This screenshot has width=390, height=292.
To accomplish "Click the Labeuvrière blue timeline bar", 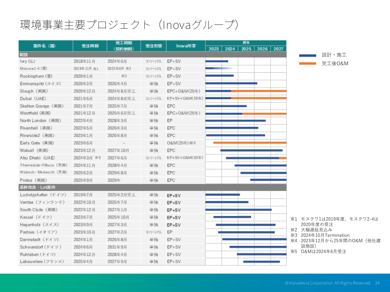I will tap(261, 262).
